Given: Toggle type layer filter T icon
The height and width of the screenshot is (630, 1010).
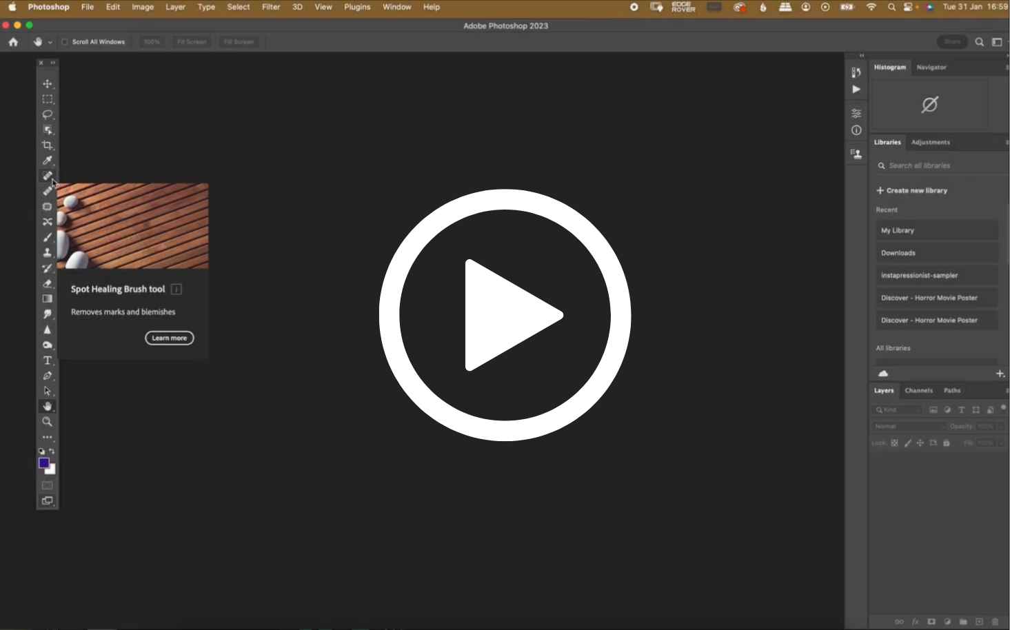Looking at the screenshot, I should tap(962, 410).
